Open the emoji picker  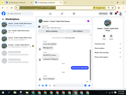click(x=85, y=85)
